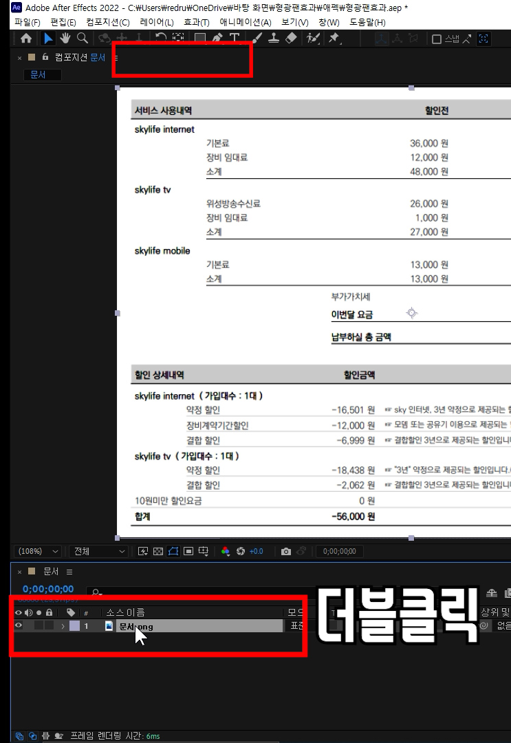Open the 보기(V) menu
This screenshot has width=511, height=743.
(294, 22)
